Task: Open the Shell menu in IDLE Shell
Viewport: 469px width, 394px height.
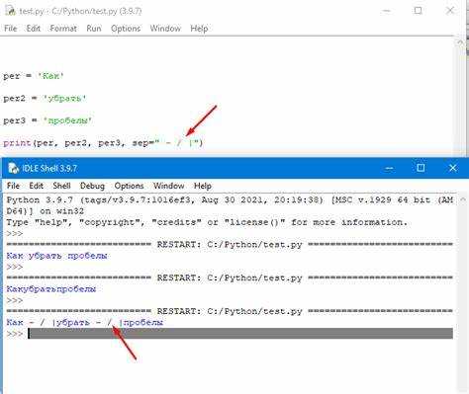Action: coord(61,186)
